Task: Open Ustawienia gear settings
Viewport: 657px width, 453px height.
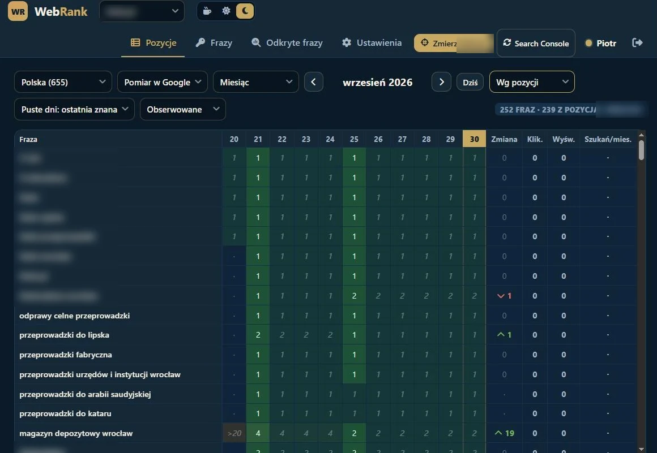Action: click(x=372, y=42)
